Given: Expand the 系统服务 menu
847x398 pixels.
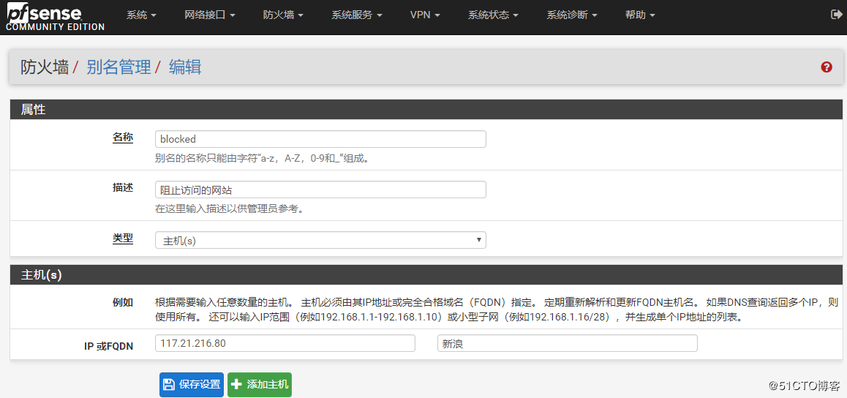Looking at the screenshot, I should [x=356, y=15].
